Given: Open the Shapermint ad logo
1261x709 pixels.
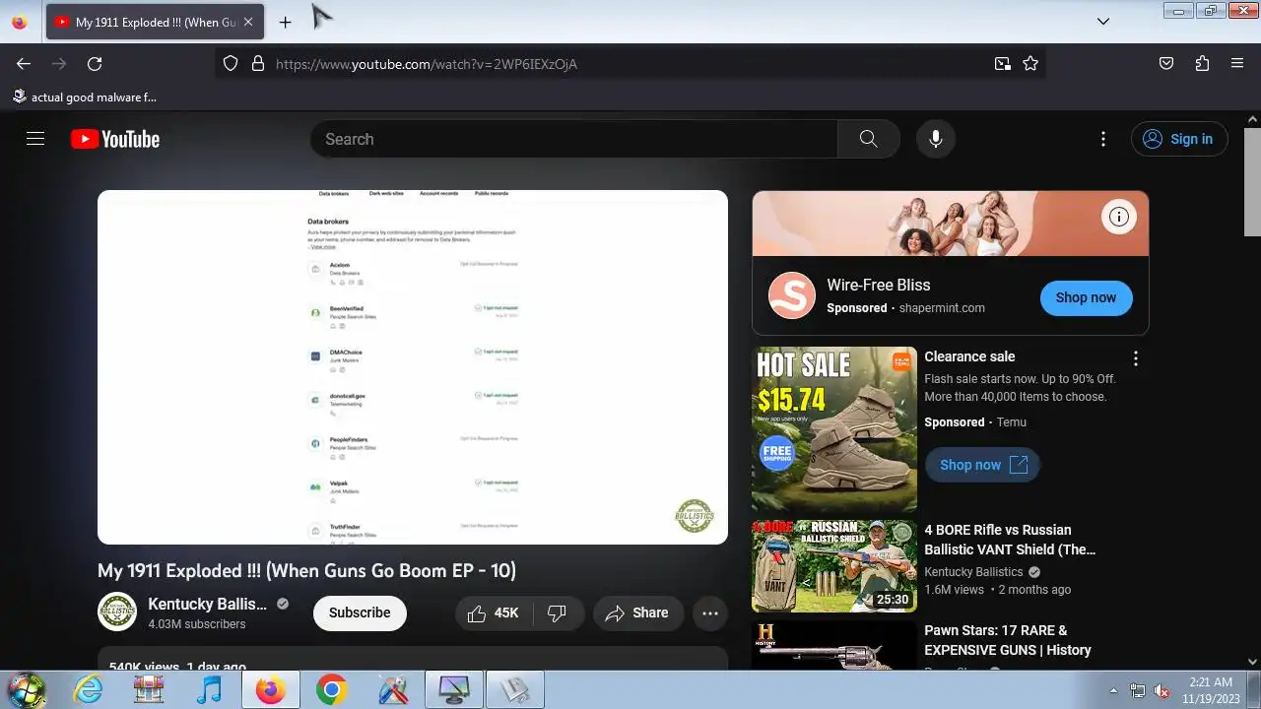Looking at the screenshot, I should pos(792,295).
